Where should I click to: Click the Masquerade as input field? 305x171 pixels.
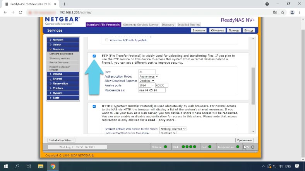[x=152, y=90]
